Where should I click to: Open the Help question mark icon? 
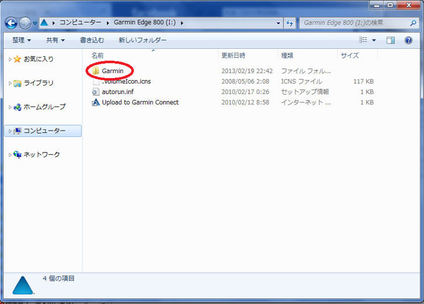pos(408,40)
